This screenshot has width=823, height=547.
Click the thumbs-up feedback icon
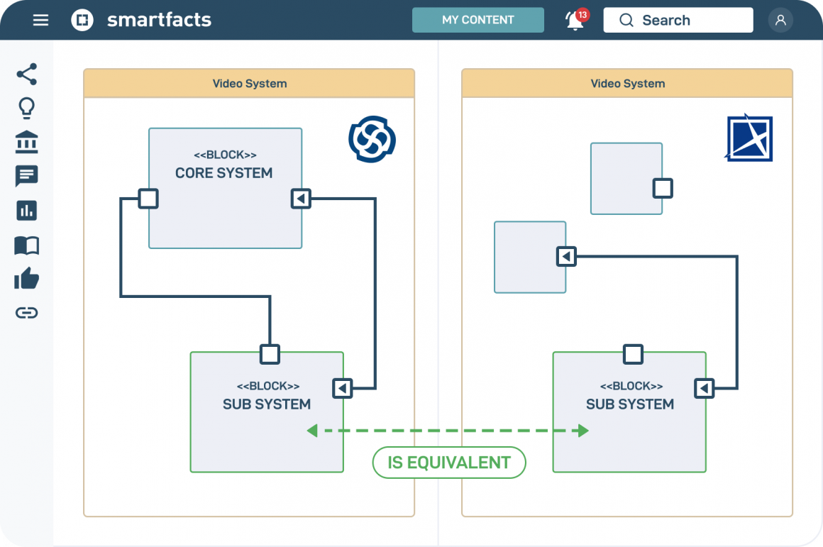(26, 278)
